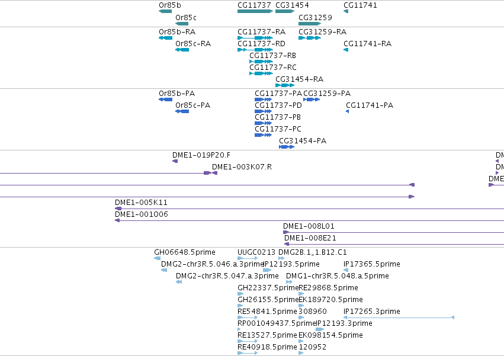This screenshot has width=504, height=356.
Task: Select the EK098154.5prime EST label
Action: coord(330,336)
